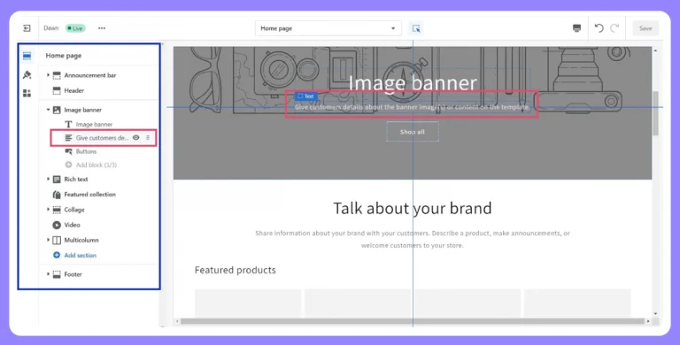Collapse the Image banner section
The width and height of the screenshot is (680, 345).
[48, 110]
